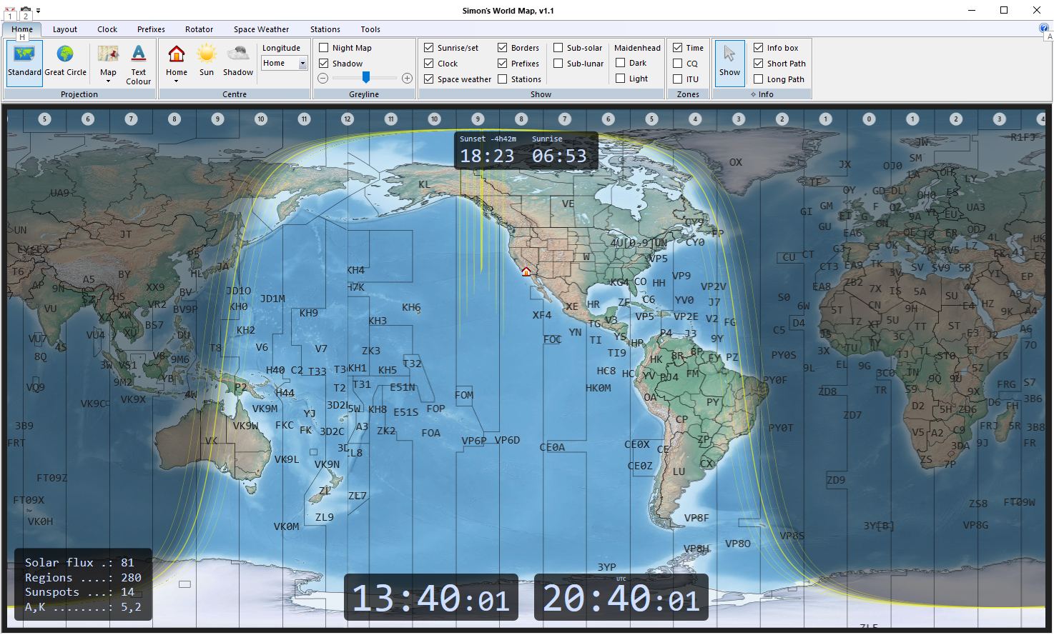The width and height of the screenshot is (1054, 635).
Task: Click the greyline width slider handle
Action: click(x=366, y=77)
